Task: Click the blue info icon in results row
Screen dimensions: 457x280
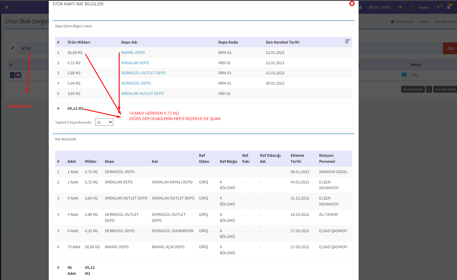Action: tap(12, 75)
